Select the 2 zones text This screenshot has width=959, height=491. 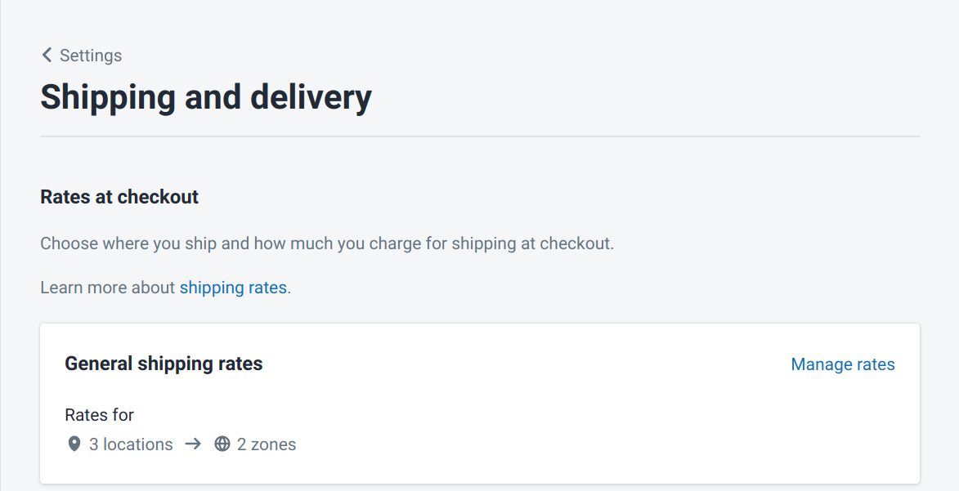[x=267, y=444]
